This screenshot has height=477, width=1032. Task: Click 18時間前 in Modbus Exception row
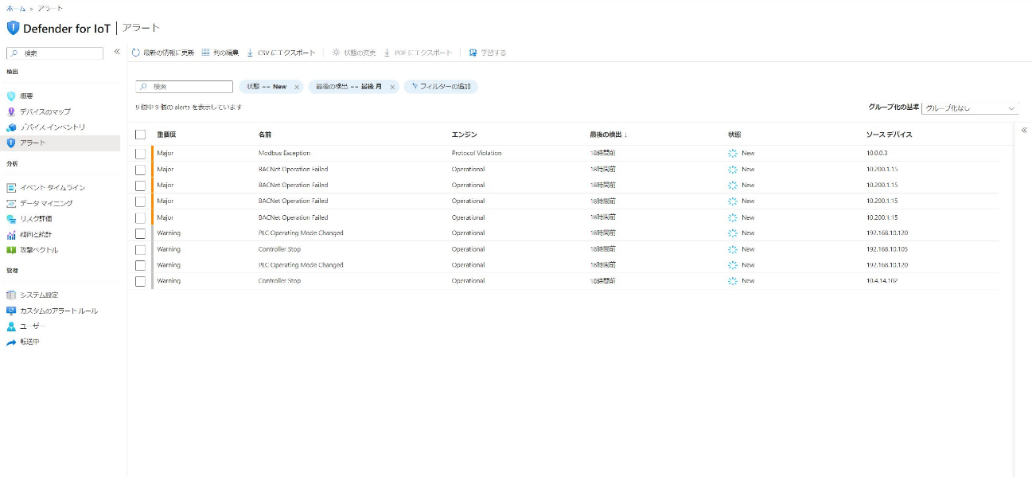[x=602, y=153]
